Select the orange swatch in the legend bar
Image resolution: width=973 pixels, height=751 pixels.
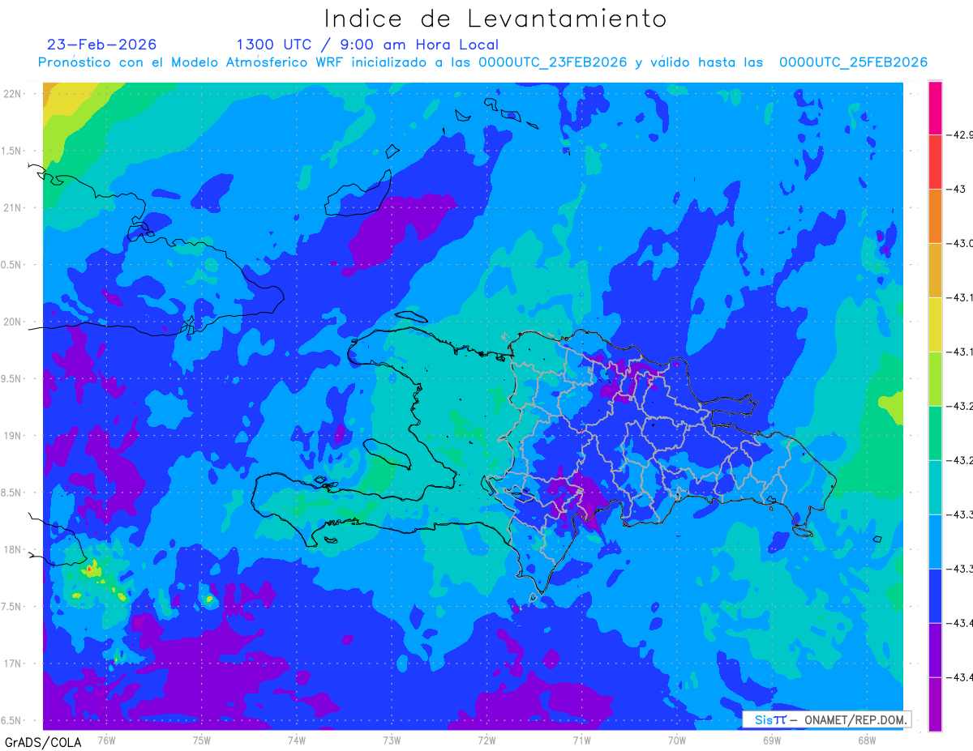click(x=935, y=216)
